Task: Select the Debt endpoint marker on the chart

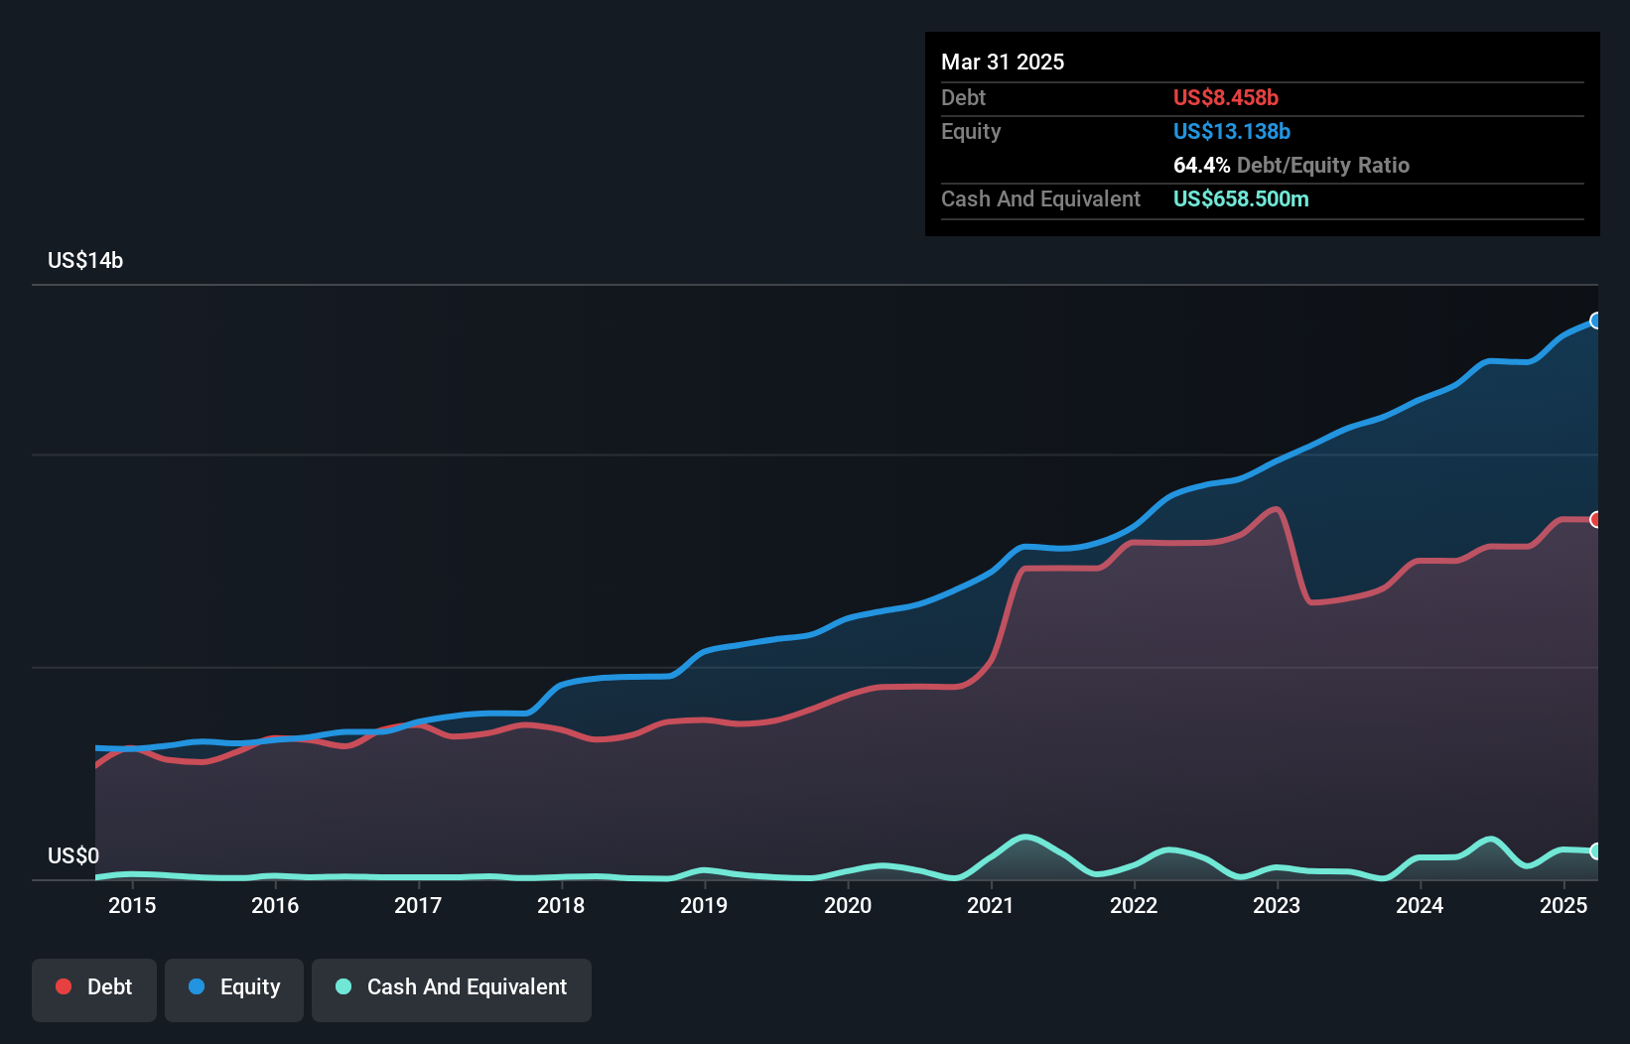Action: pos(1595,519)
